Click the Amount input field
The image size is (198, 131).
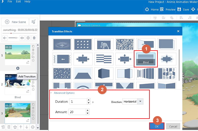pos(77,112)
